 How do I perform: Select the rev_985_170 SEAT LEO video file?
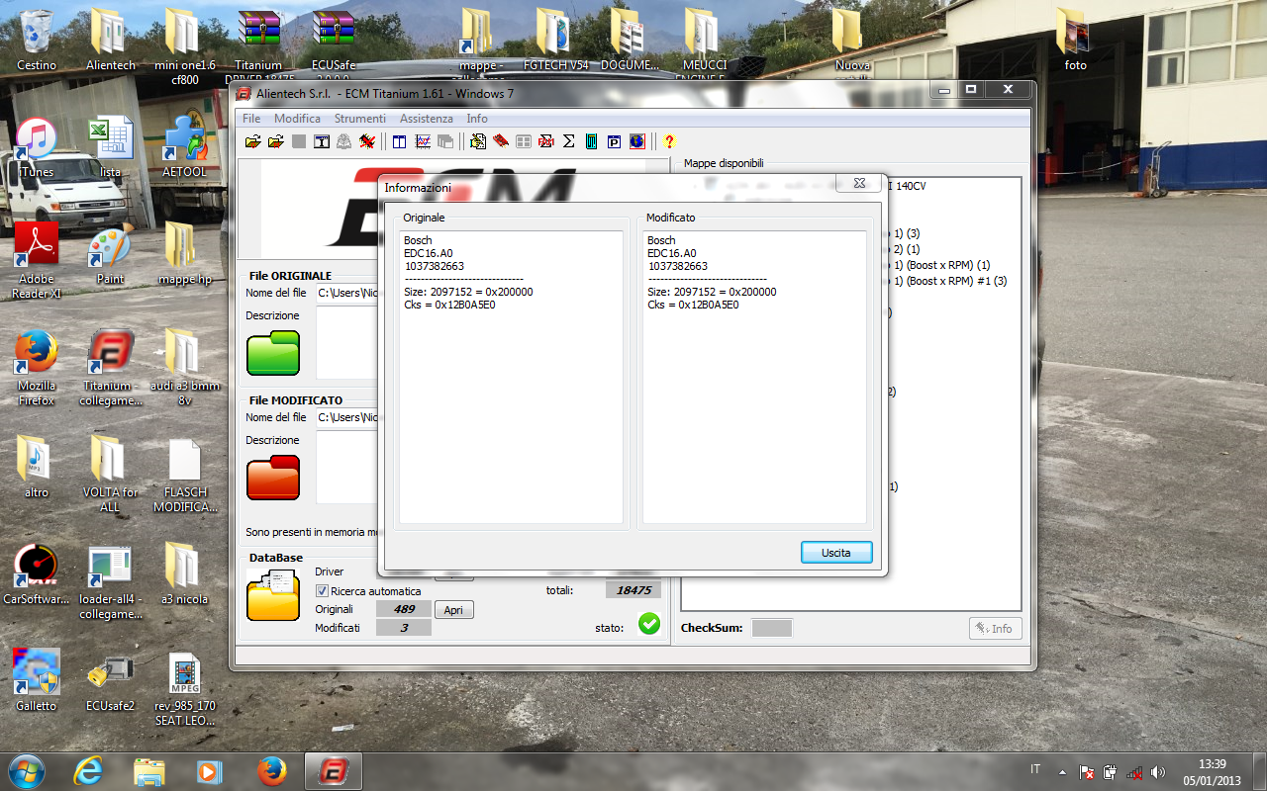click(184, 688)
